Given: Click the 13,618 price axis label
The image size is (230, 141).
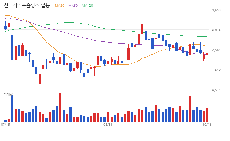Looking at the screenshot, I should (215, 30).
